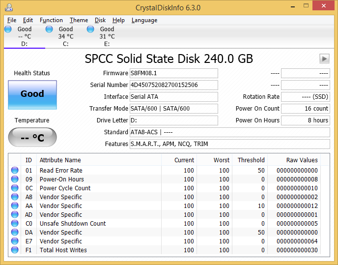The width and height of the screenshot is (338, 265).
Task: Open the Disk menu
Action: 100,20
